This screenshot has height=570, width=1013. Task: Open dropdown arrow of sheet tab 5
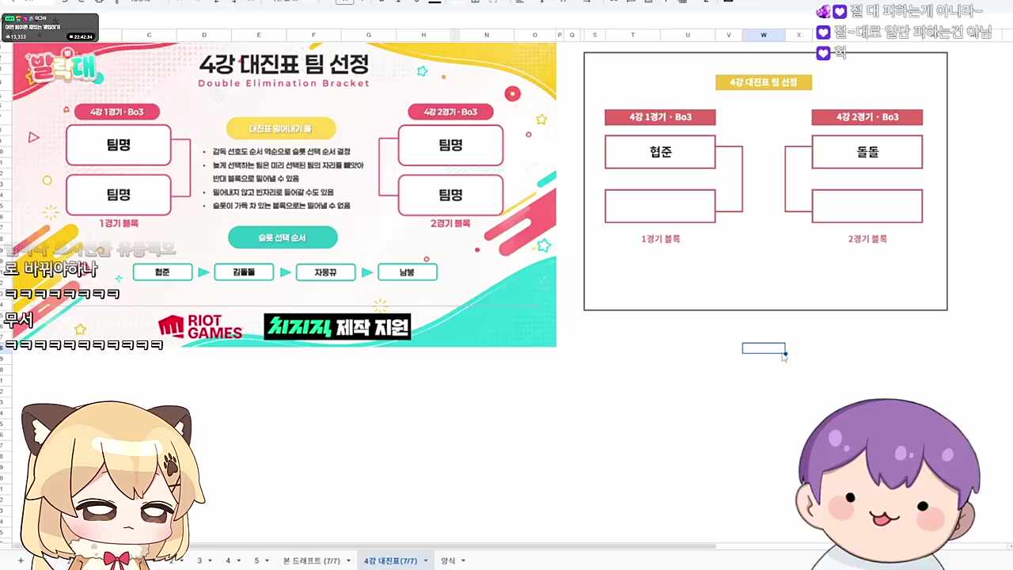267,560
